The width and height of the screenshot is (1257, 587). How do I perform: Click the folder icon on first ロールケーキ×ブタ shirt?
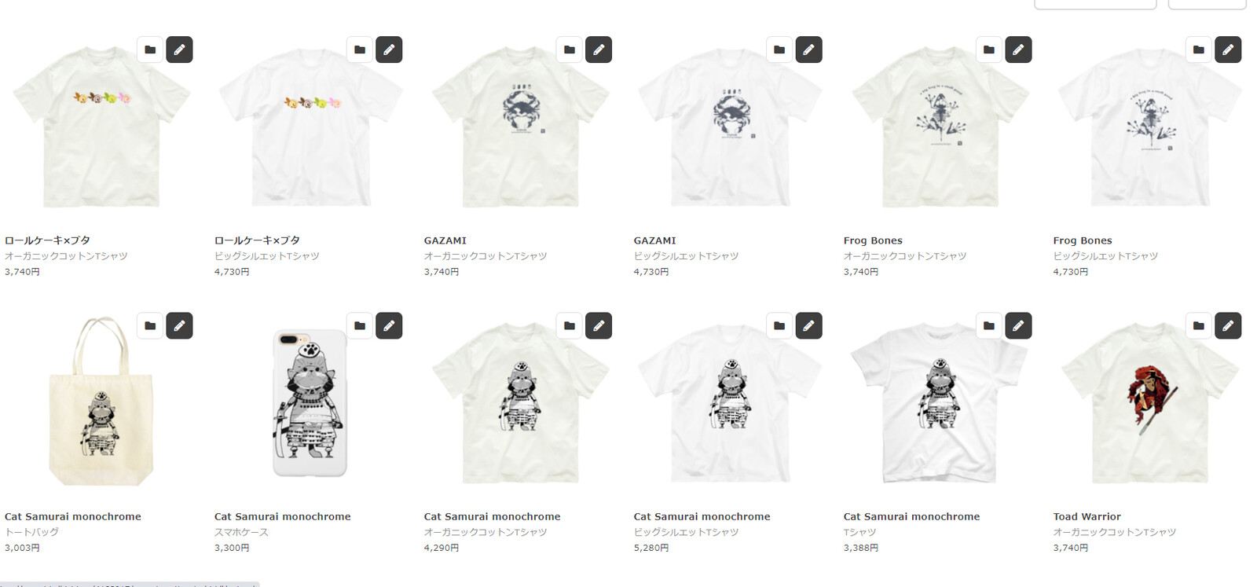(x=150, y=50)
